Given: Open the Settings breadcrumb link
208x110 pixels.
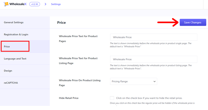Looking at the screenshot, I should click(56, 4).
